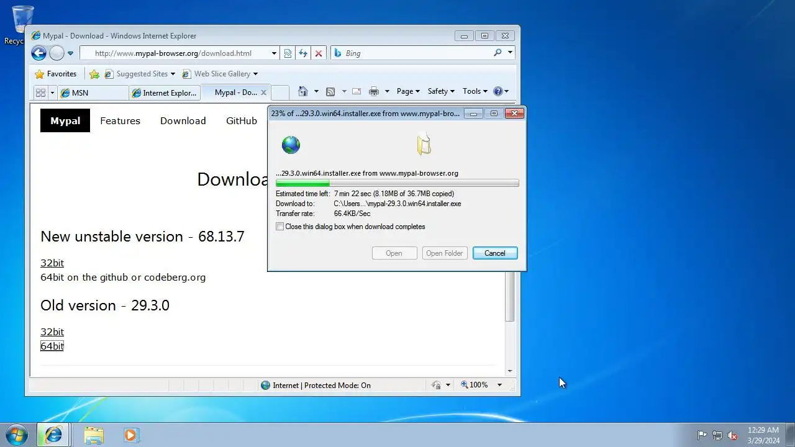
Task: Open the GitHub nav link
Action: 242,120
